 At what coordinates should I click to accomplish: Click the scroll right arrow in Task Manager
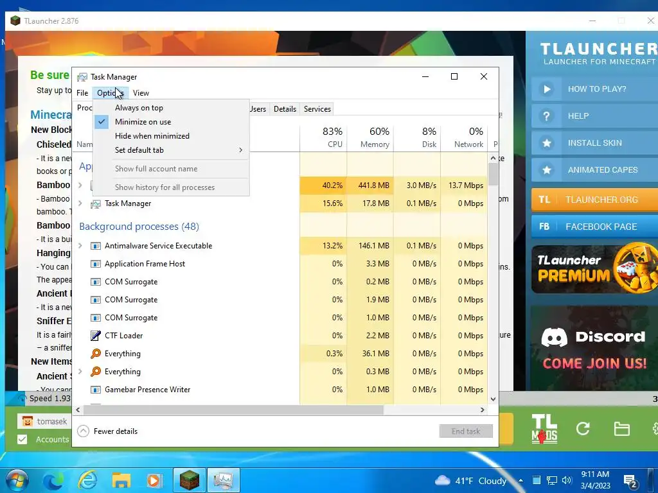[x=482, y=410]
